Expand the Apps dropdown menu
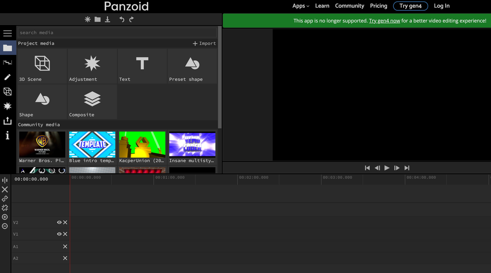 300,6
